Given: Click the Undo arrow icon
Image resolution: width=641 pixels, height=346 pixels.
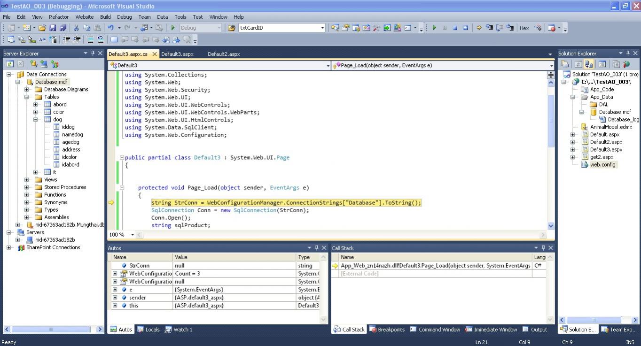Looking at the screenshot, I should (111, 28).
